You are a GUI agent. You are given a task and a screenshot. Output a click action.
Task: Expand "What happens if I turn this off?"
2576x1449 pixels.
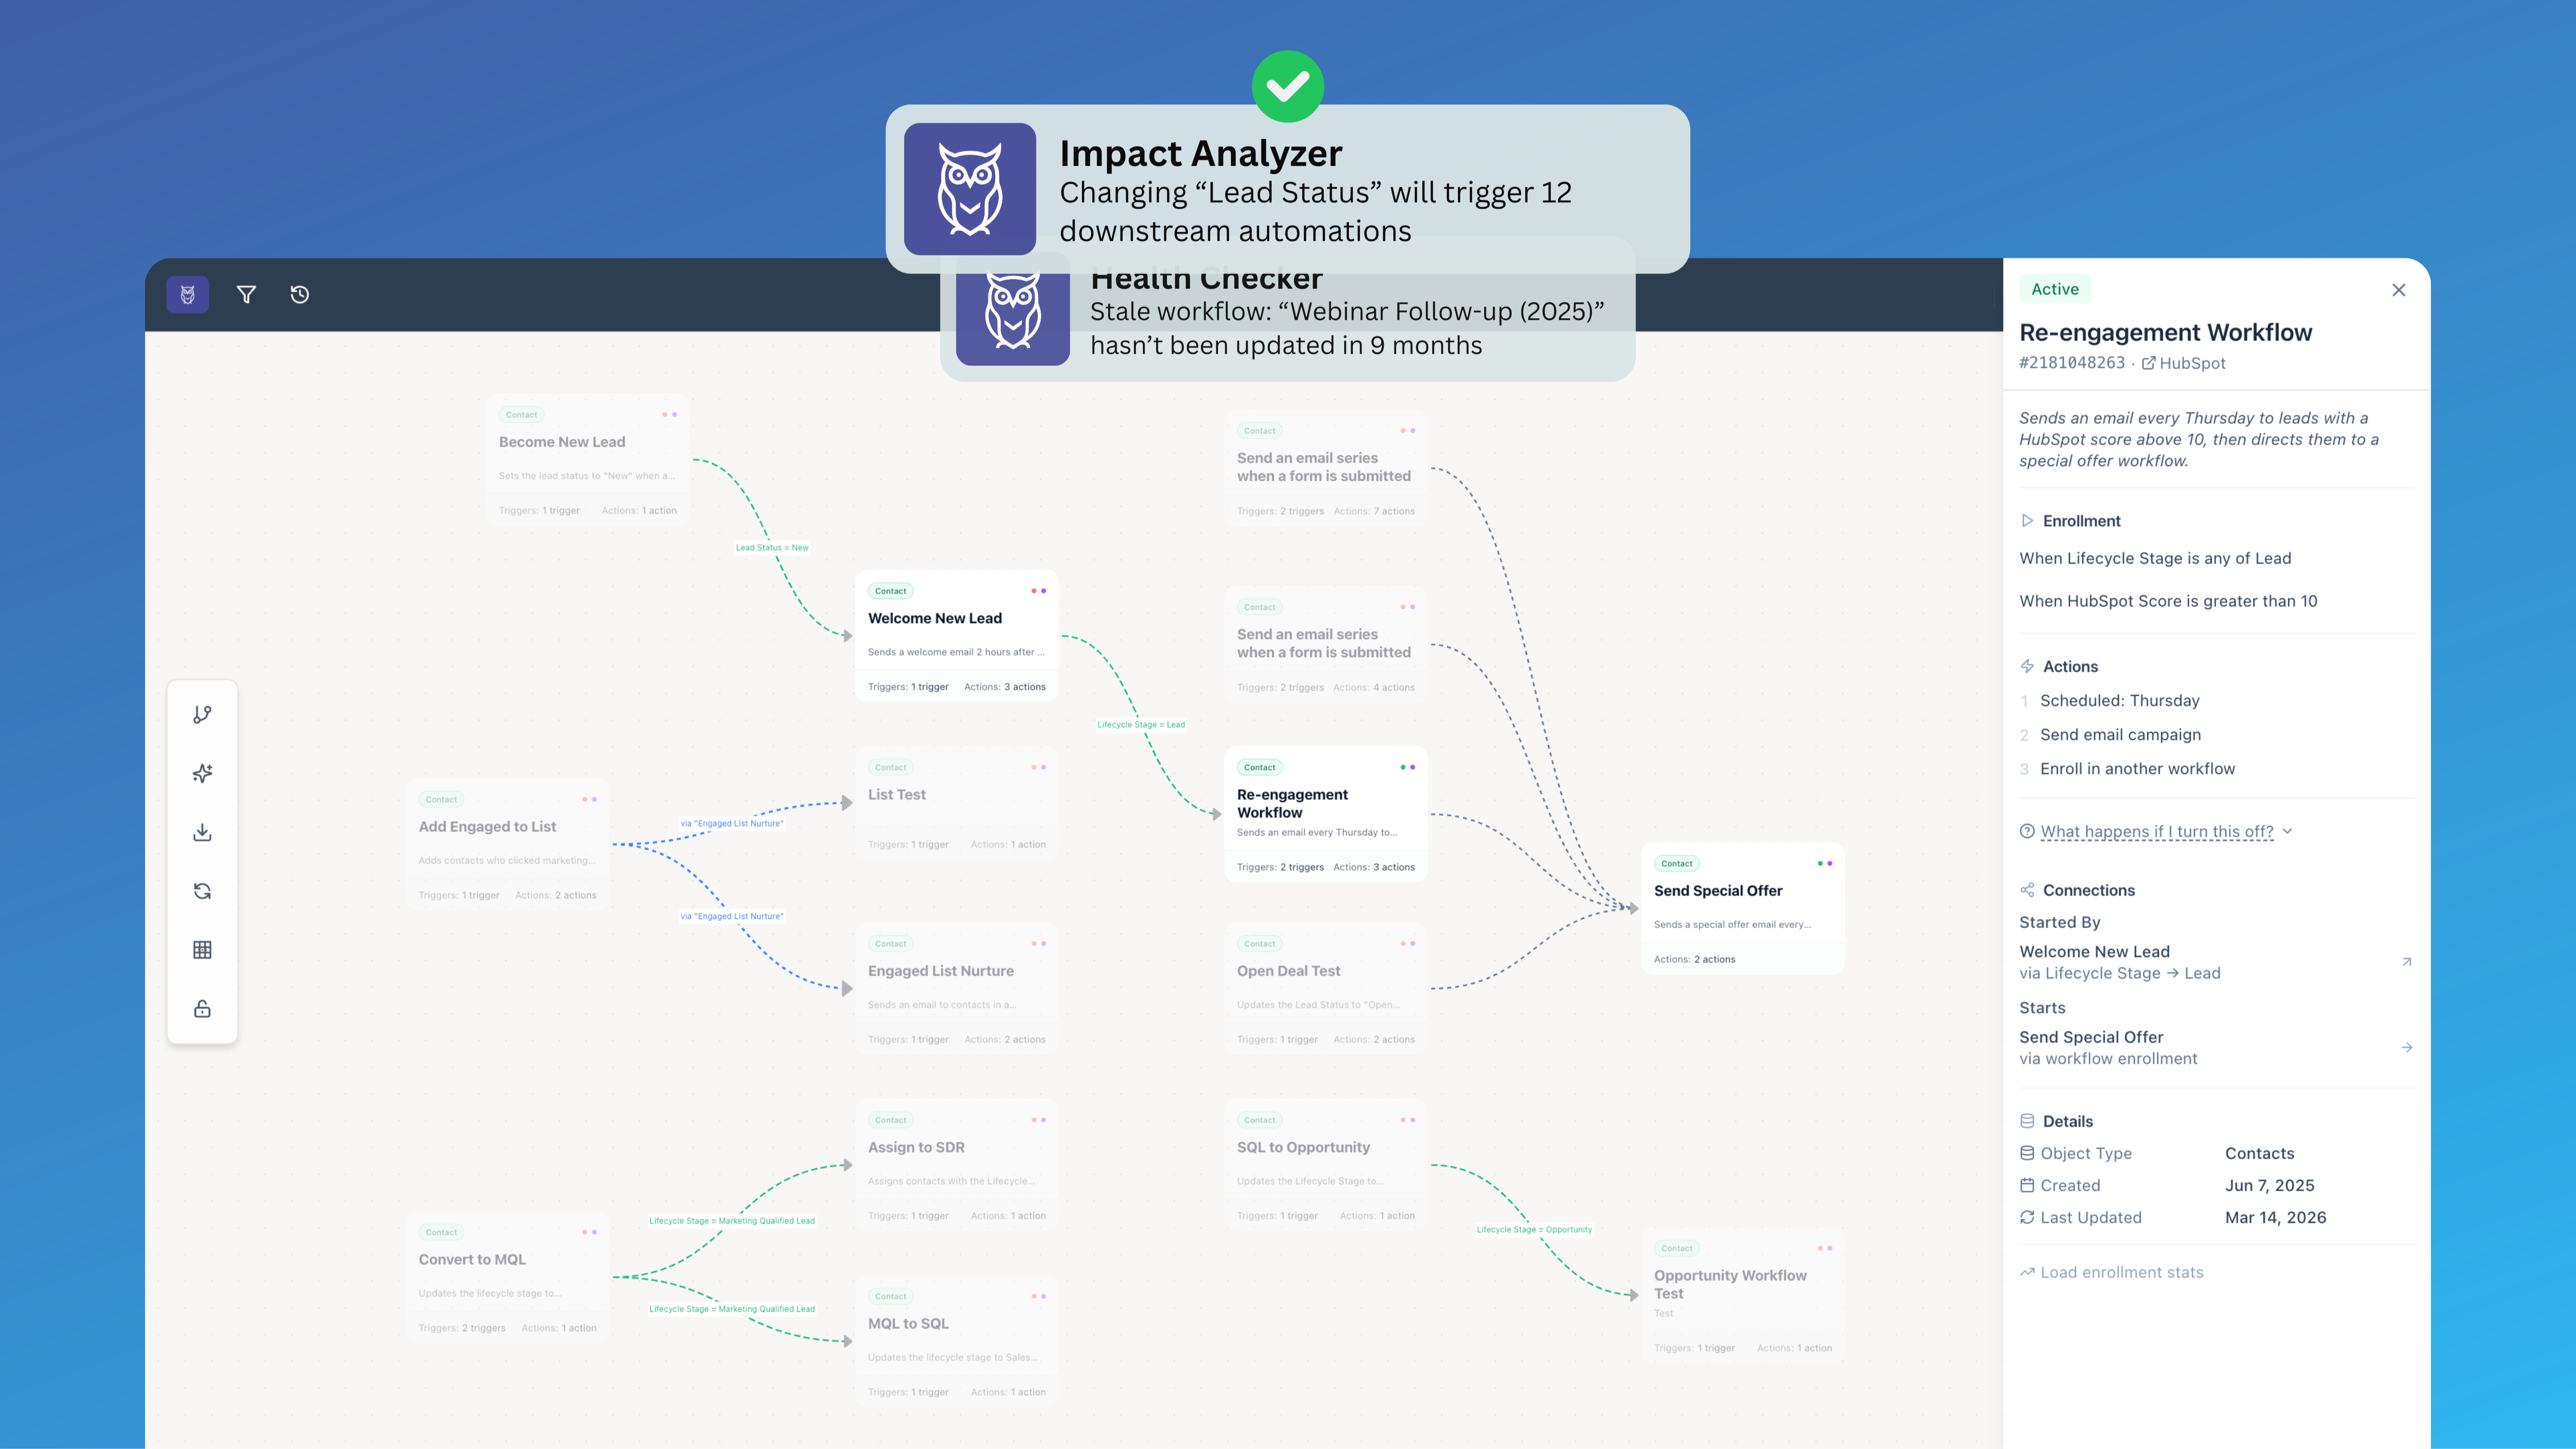tap(2156, 832)
